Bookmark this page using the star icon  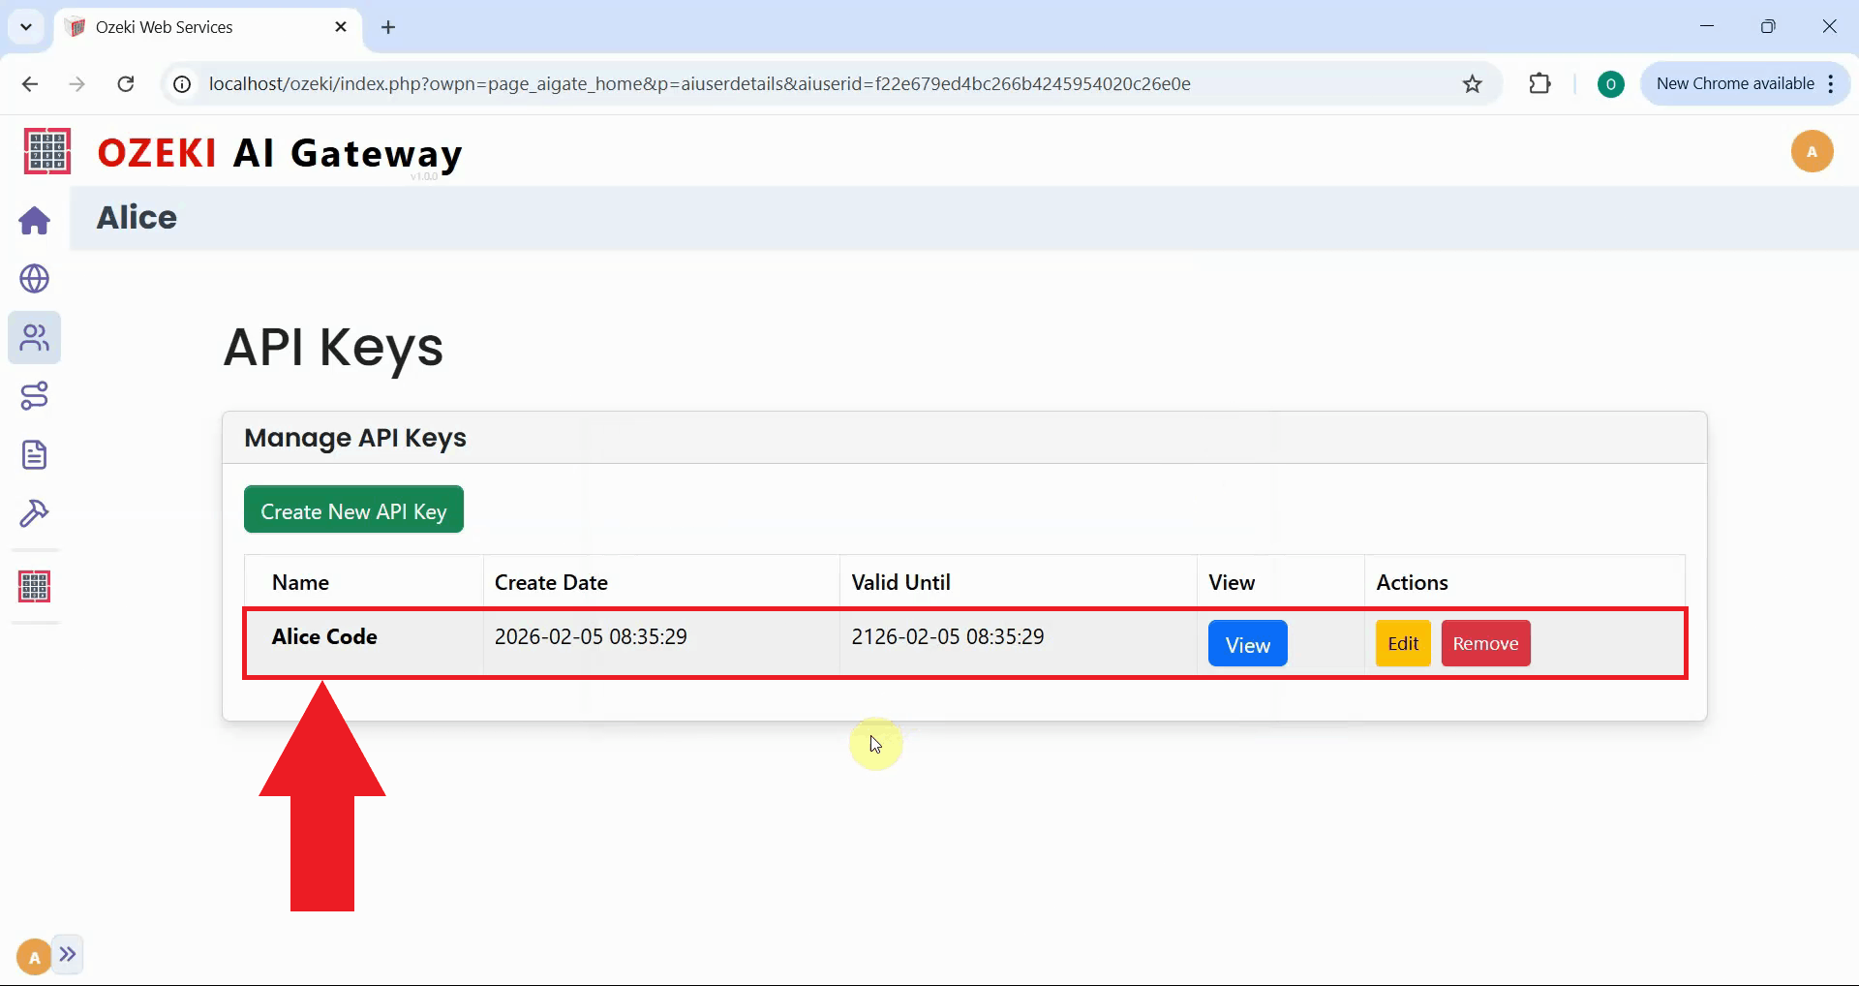coord(1472,83)
